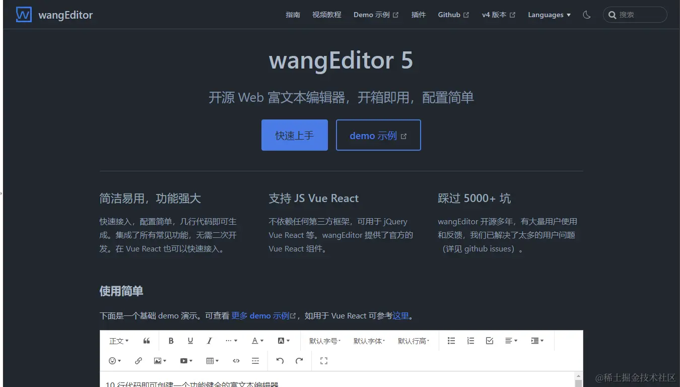Open the 视频教程 video tutorial nav item
Viewport: 680px width, 387px height.
tap(326, 15)
